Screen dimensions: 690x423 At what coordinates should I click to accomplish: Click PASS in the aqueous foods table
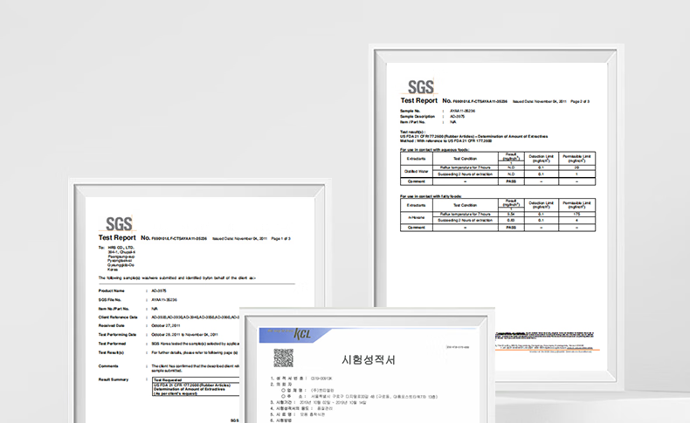(513, 181)
